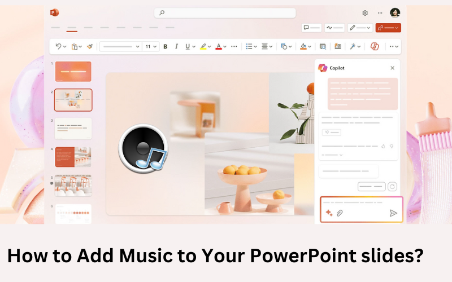Select slide 3 thumbnail

tap(73, 129)
